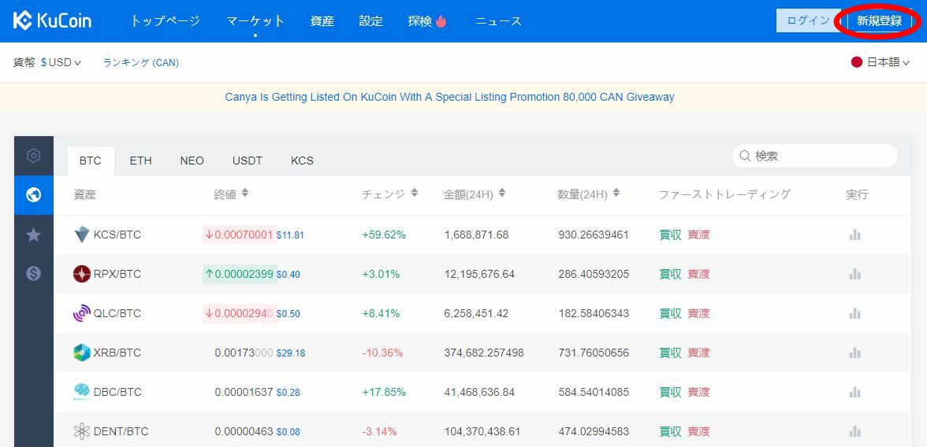927x447 pixels.
Task: Click 売渡 for KCS/BTC
Action: pos(698,235)
